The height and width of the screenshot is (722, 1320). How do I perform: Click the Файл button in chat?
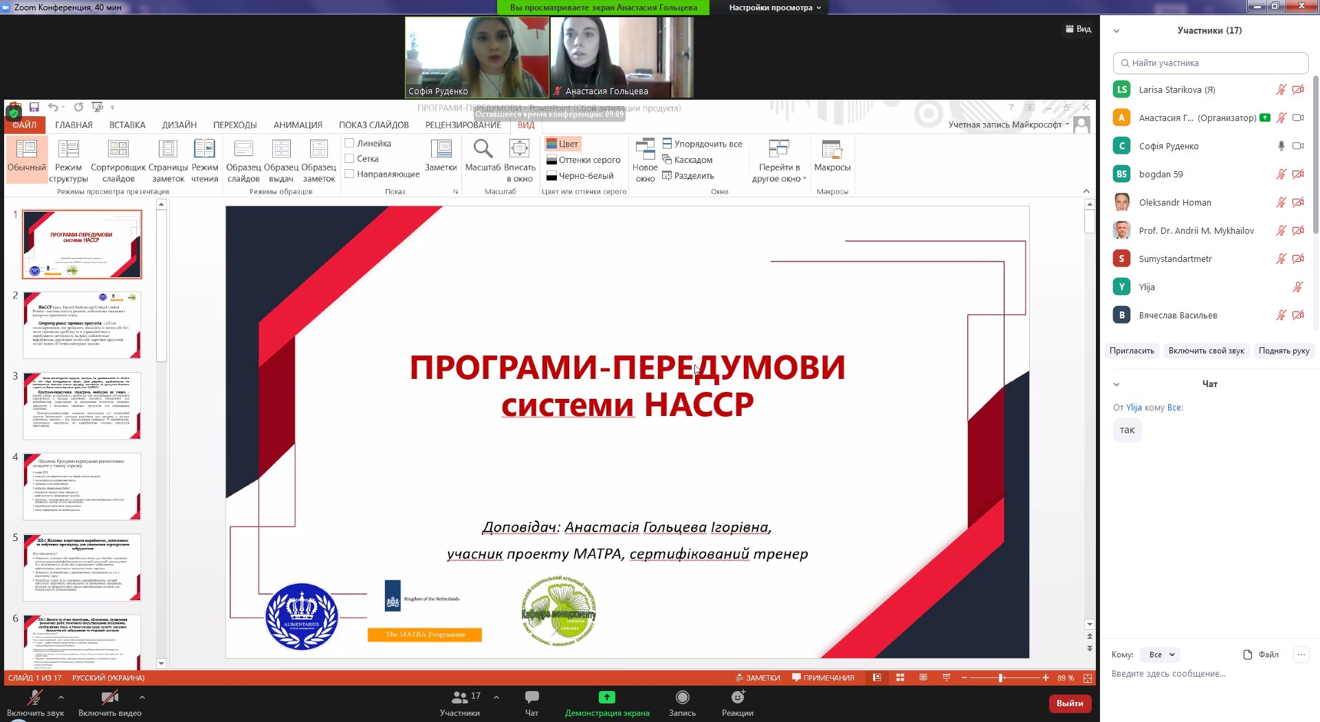tap(1261, 655)
